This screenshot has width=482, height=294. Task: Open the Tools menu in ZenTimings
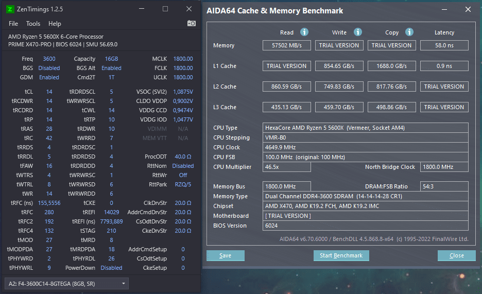[x=33, y=24]
